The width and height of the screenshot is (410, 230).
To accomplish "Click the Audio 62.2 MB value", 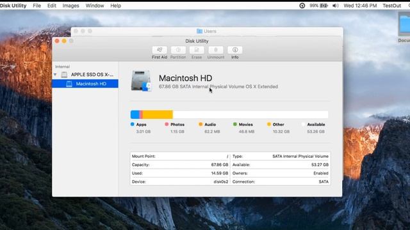I will (x=212, y=132).
